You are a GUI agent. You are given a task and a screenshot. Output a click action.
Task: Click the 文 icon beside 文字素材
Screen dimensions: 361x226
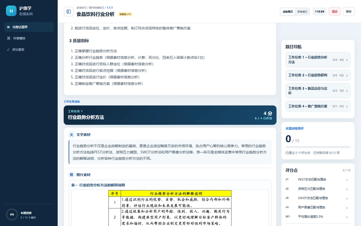71,135
